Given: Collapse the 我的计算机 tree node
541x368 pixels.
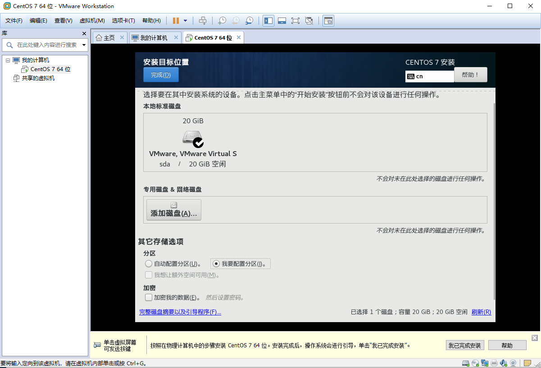Looking at the screenshot, I should 8,60.
